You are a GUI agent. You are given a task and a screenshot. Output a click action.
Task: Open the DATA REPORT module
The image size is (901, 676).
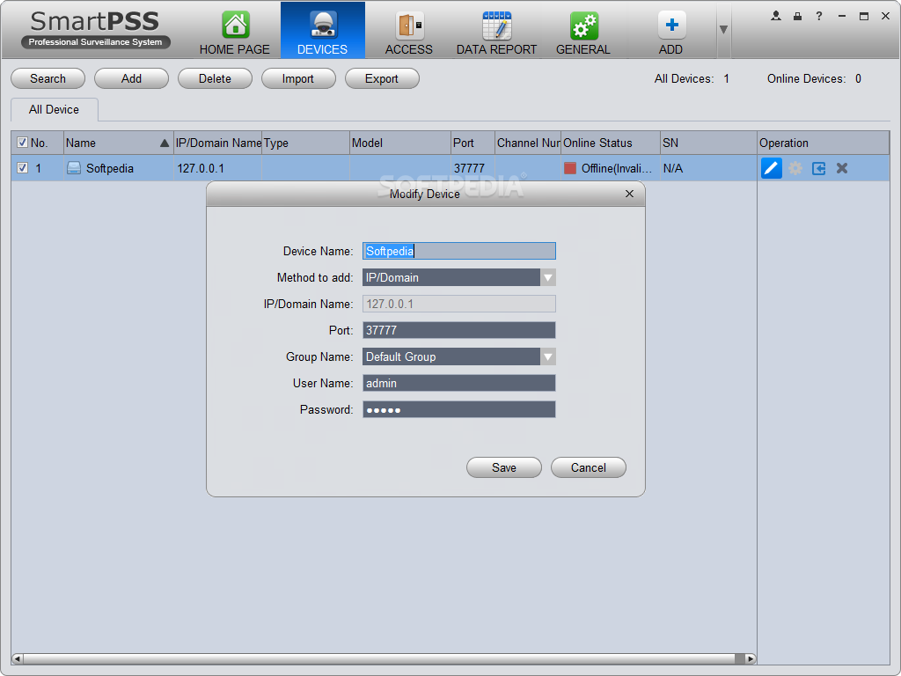click(x=496, y=33)
